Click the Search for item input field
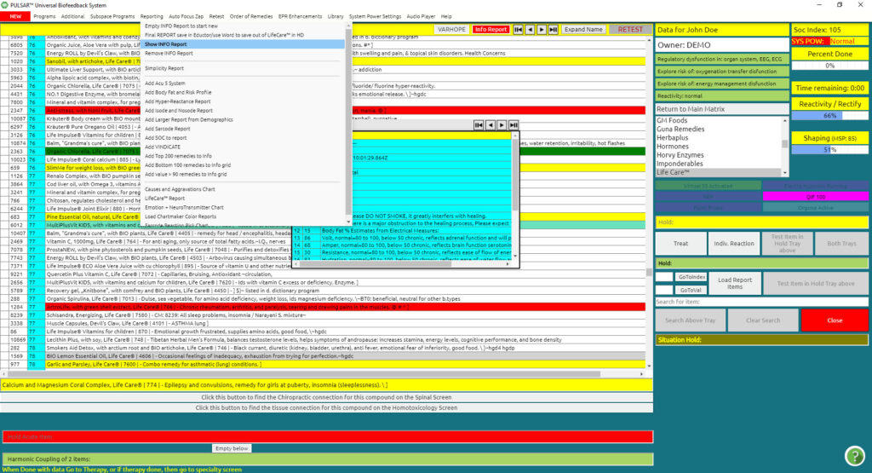Viewport: 872px width, 473px height. (720, 302)
